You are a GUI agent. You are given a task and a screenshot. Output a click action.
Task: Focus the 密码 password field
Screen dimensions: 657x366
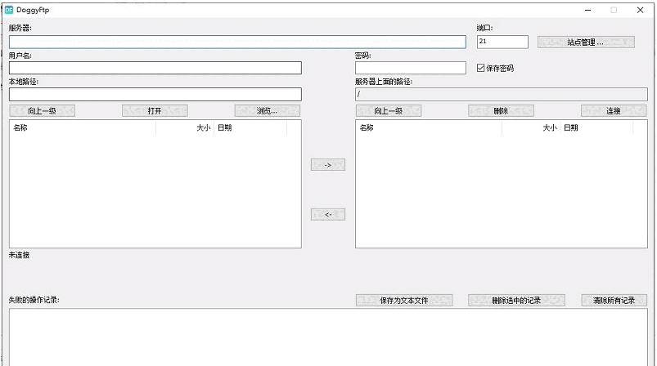[x=410, y=68]
